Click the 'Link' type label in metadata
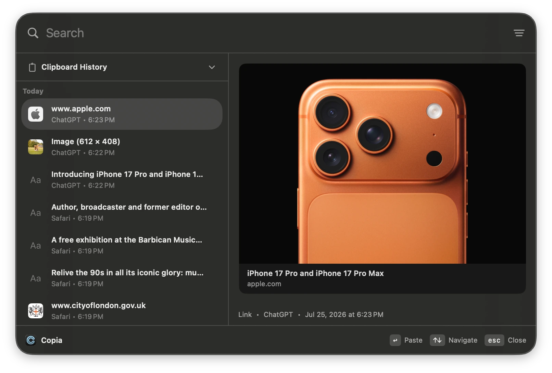Viewport: 552px width, 373px height. click(x=245, y=315)
